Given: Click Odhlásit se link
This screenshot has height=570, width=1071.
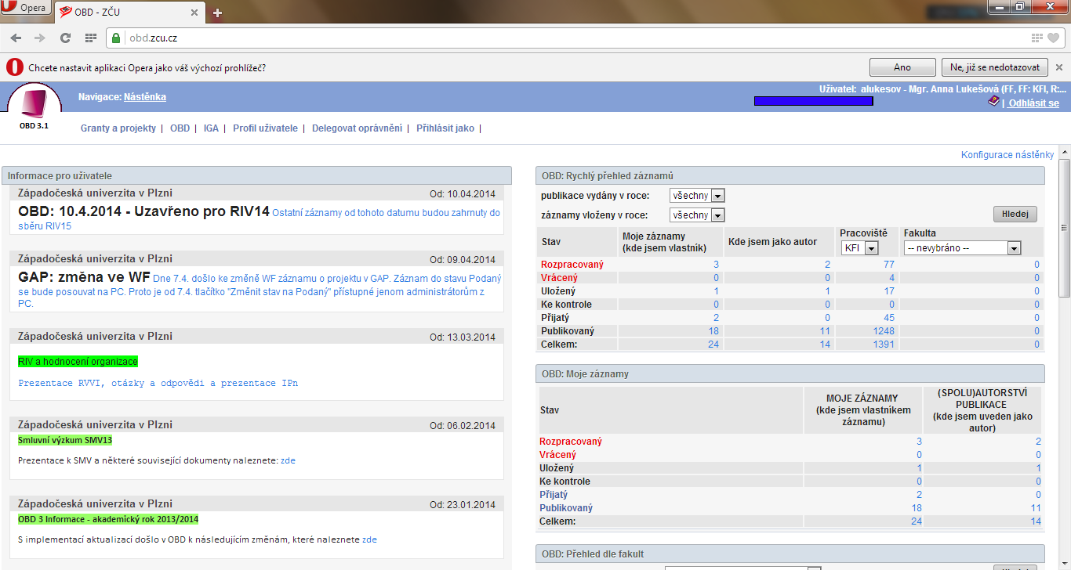Looking at the screenshot, I should click(x=1033, y=103).
